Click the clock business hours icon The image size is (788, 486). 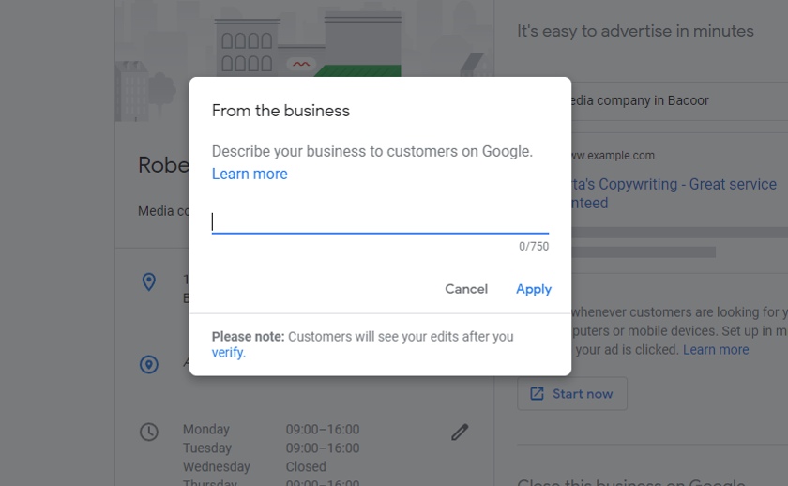[149, 432]
